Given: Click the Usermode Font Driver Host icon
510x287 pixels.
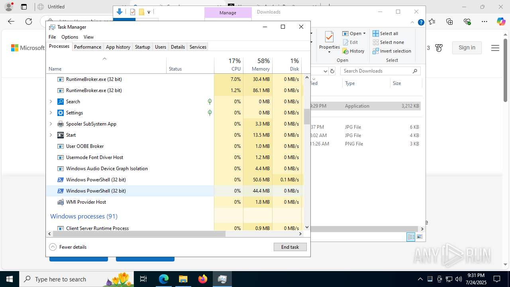Looking at the screenshot, I should coord(61,157).
